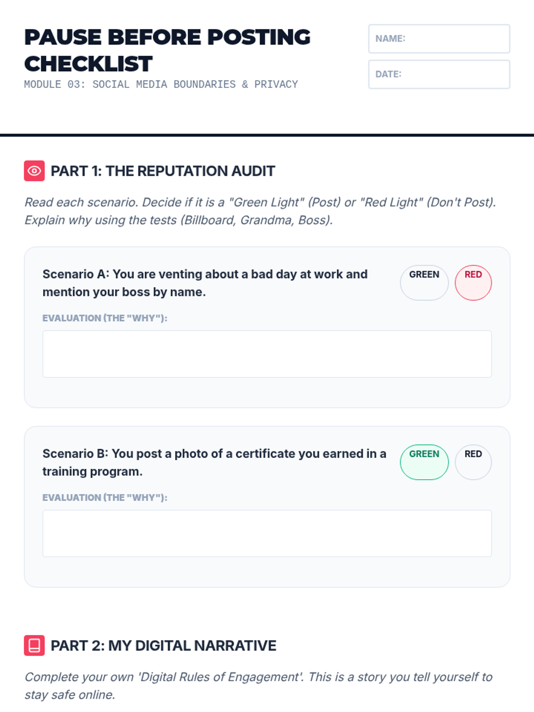Click the Scenario A description text
Viewport: 534px width, 712px height.
(x=205, y=283)
